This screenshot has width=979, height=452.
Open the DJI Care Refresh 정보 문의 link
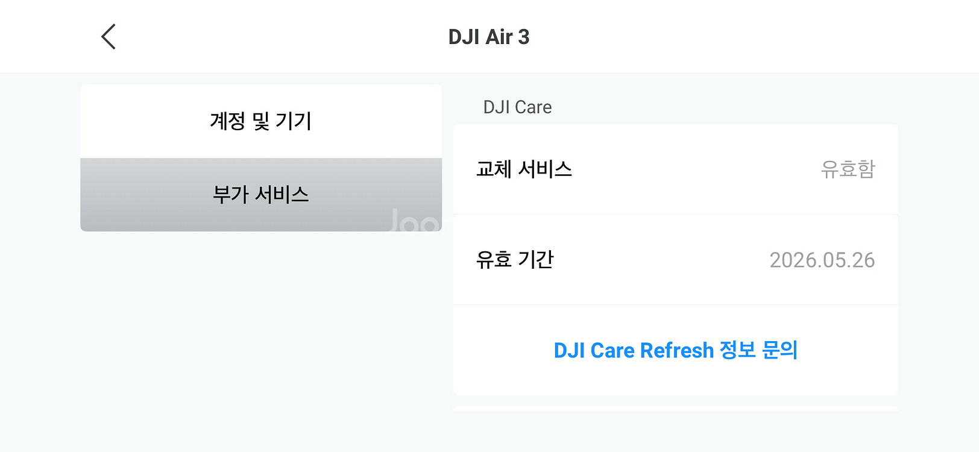click(x=675, y=350)
